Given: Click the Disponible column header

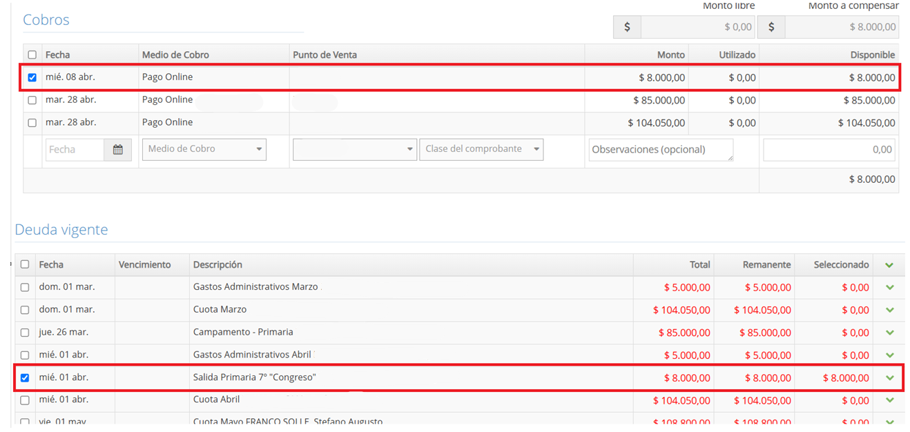Looking at the screenshot, I should 873,55.
